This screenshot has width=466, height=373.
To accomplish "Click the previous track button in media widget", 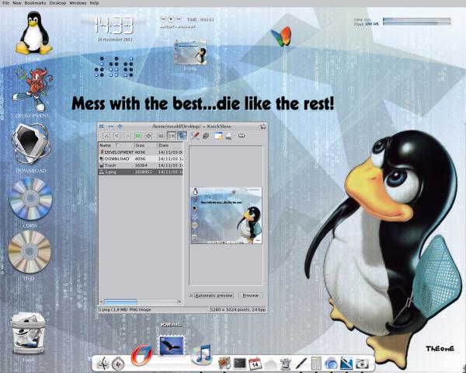I will pyautogui.click(x=163, y=19).
